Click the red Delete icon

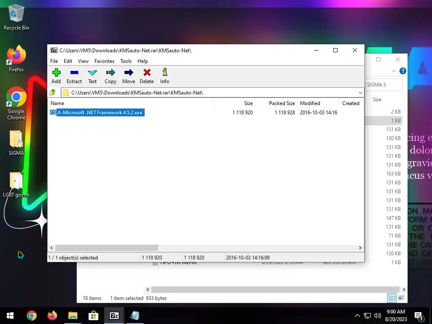tap(147, 73)
